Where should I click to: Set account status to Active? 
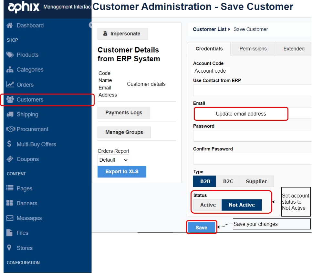pyautogui.click(x=208, y=205)
